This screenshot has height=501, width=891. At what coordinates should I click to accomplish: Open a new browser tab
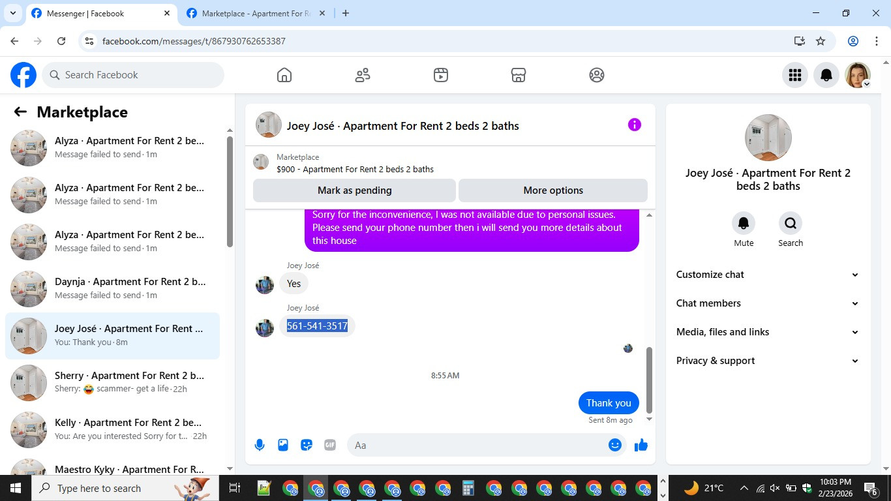[x=346, y=13]
